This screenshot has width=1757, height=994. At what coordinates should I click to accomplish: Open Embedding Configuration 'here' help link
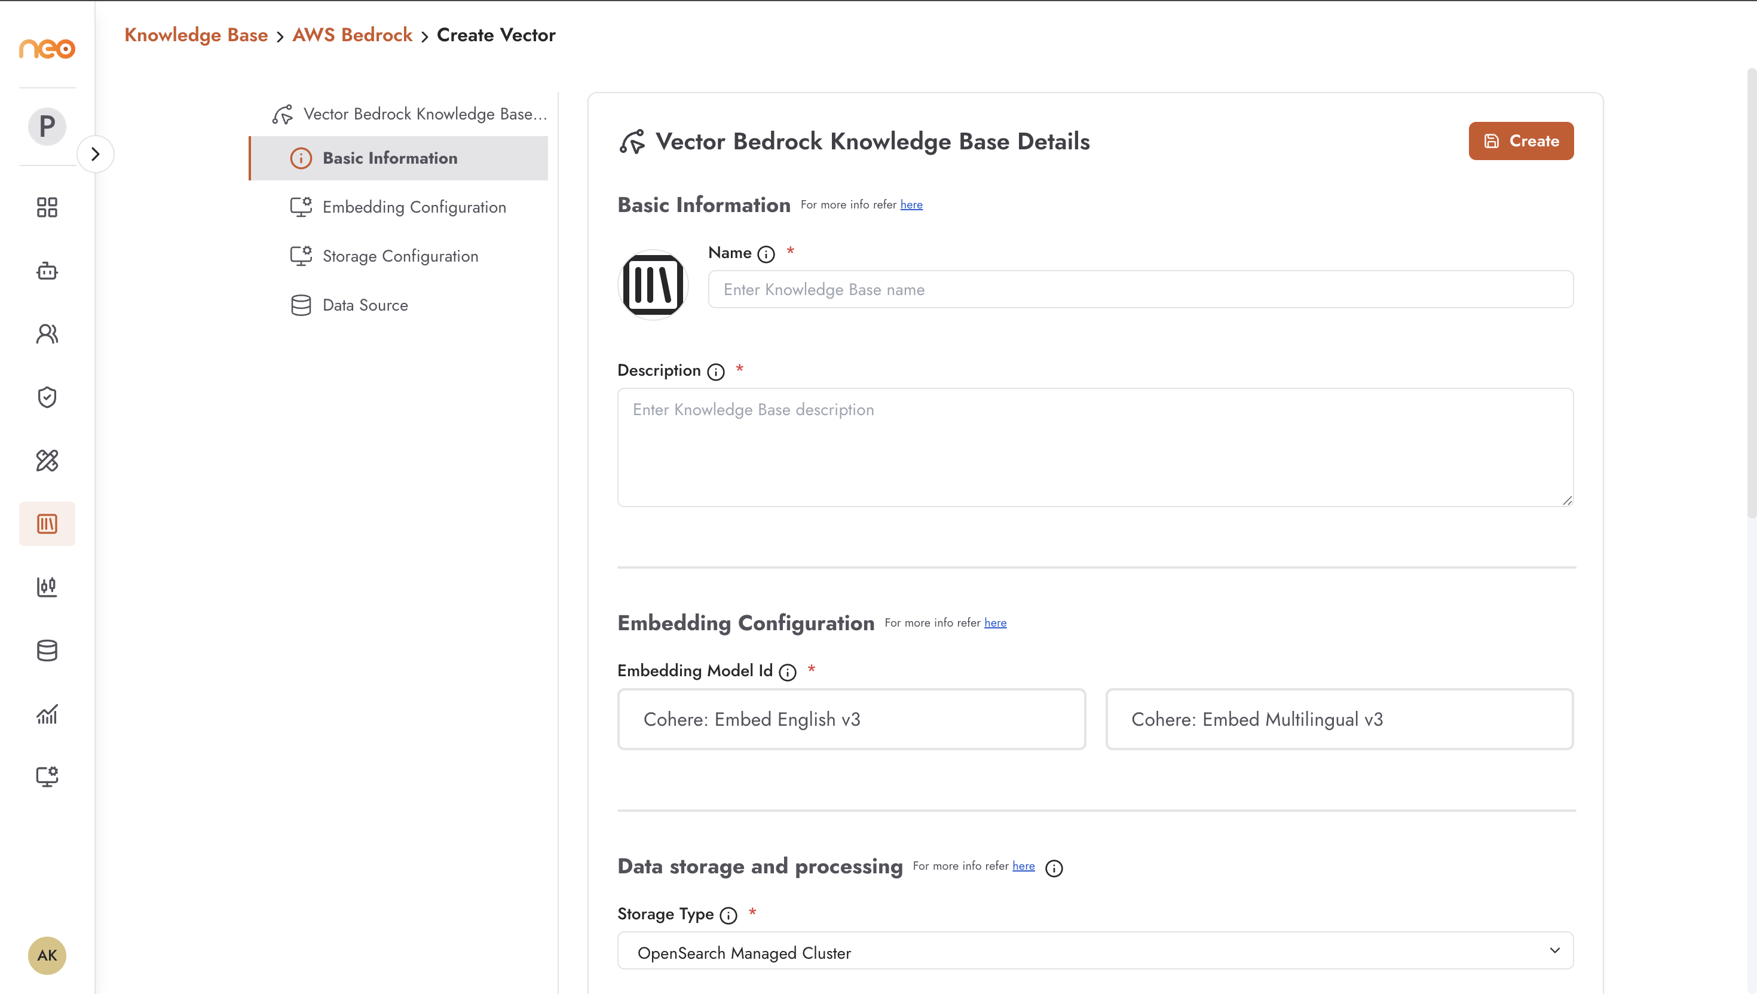(995, 622)
